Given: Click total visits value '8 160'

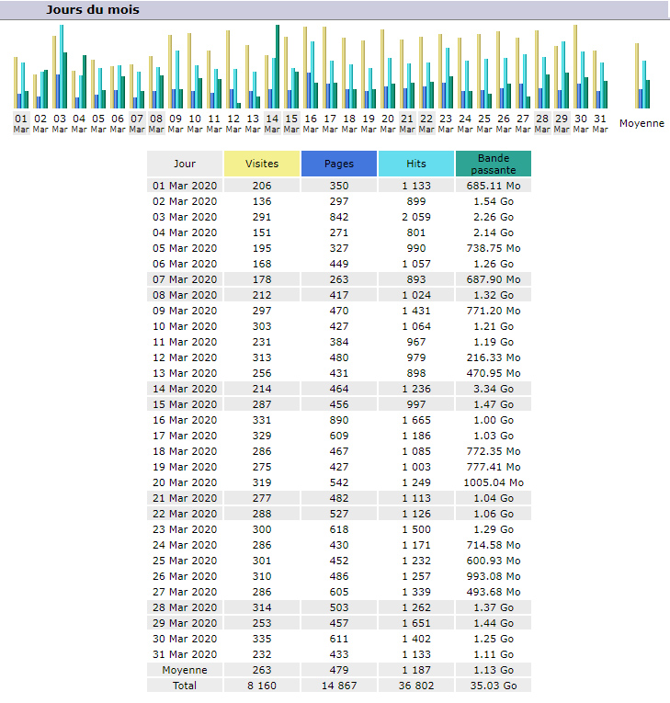Looking at the screenshot, I should [262, 686].
